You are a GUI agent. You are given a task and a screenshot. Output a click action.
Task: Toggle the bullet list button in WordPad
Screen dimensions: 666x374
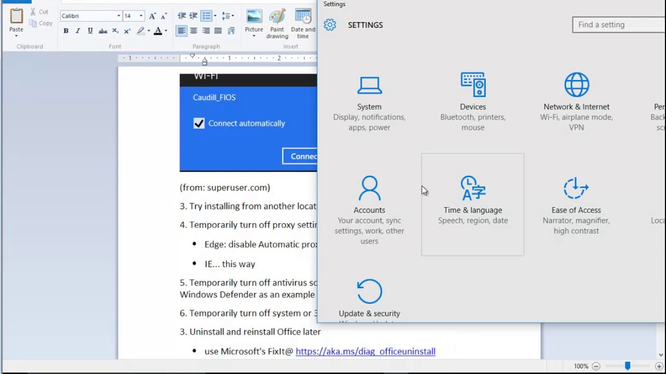[207, 16]
